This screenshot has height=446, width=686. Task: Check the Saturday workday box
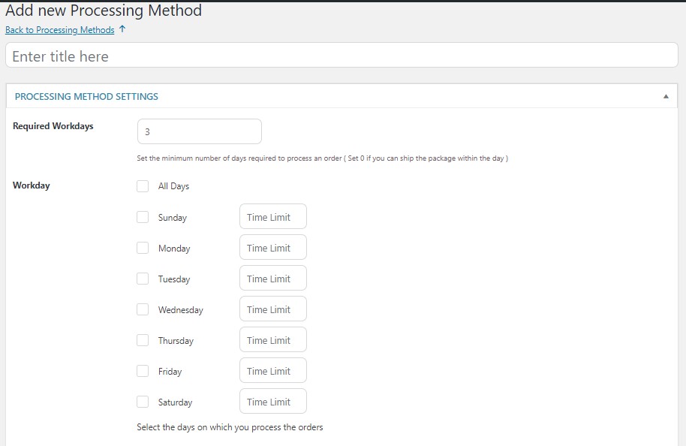143,402
